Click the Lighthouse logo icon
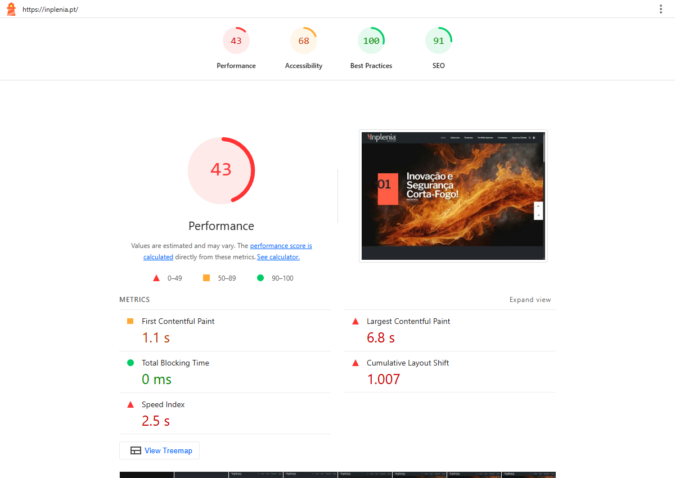This screenshot has height=478, width=675. (x=11, y=9)
